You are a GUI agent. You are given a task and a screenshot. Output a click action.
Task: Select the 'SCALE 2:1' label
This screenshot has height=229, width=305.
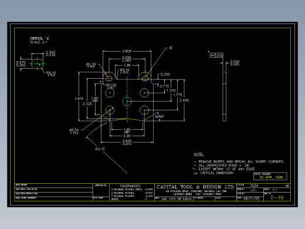point(39,42)
